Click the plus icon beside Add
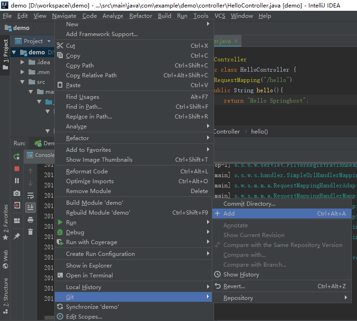Screen dimensions: 357x321 pos(217,214)
